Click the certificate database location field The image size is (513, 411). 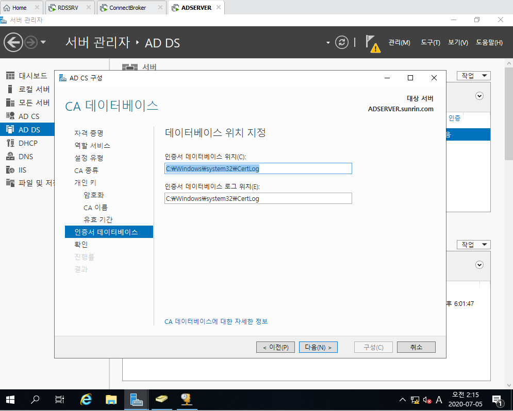258,168
